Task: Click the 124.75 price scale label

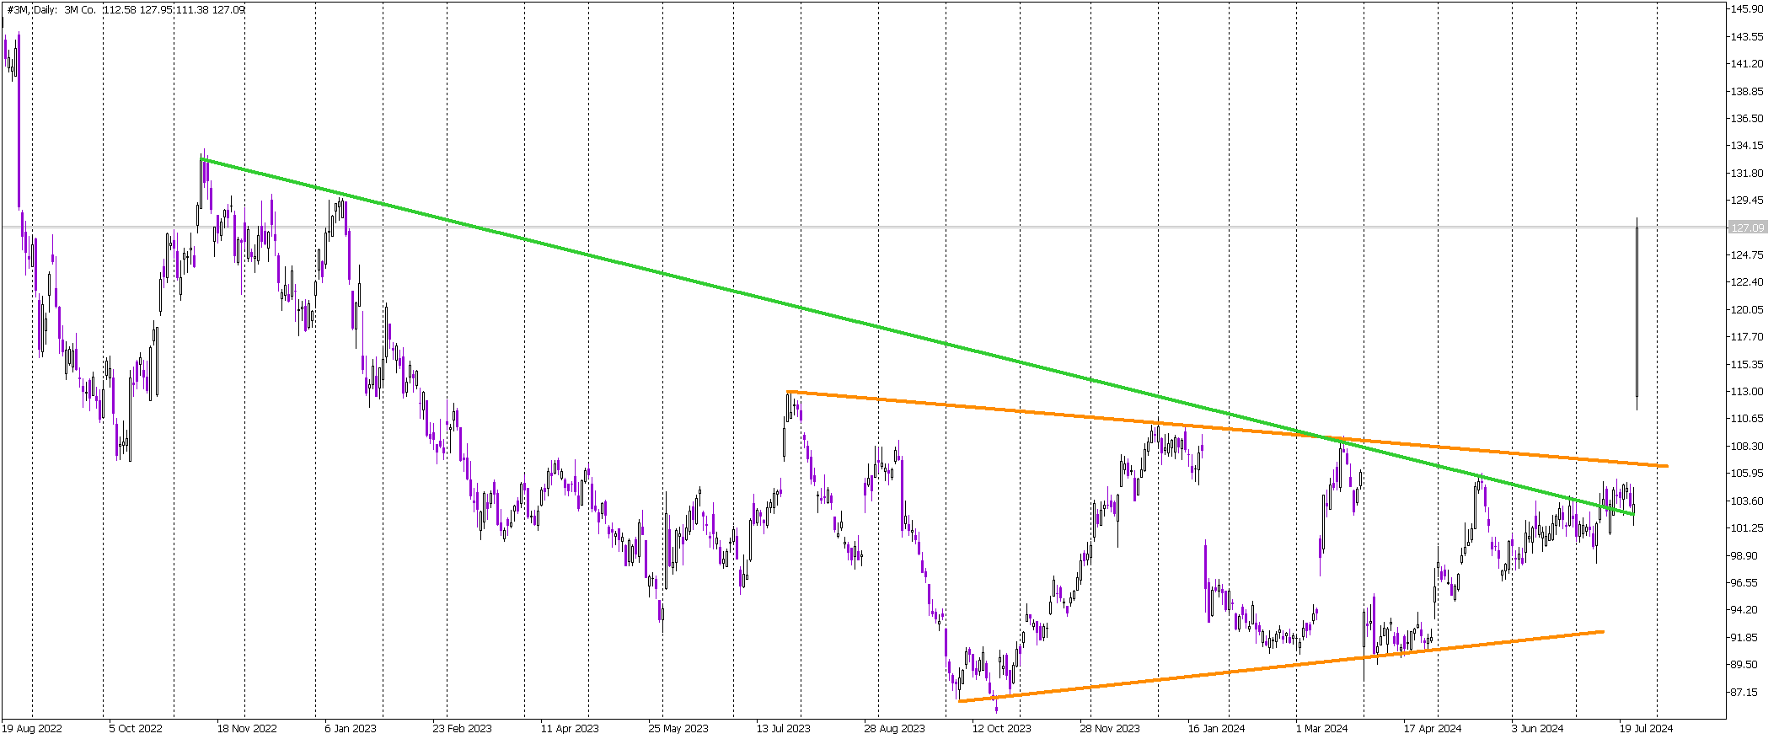Action: click(1746, 254)
